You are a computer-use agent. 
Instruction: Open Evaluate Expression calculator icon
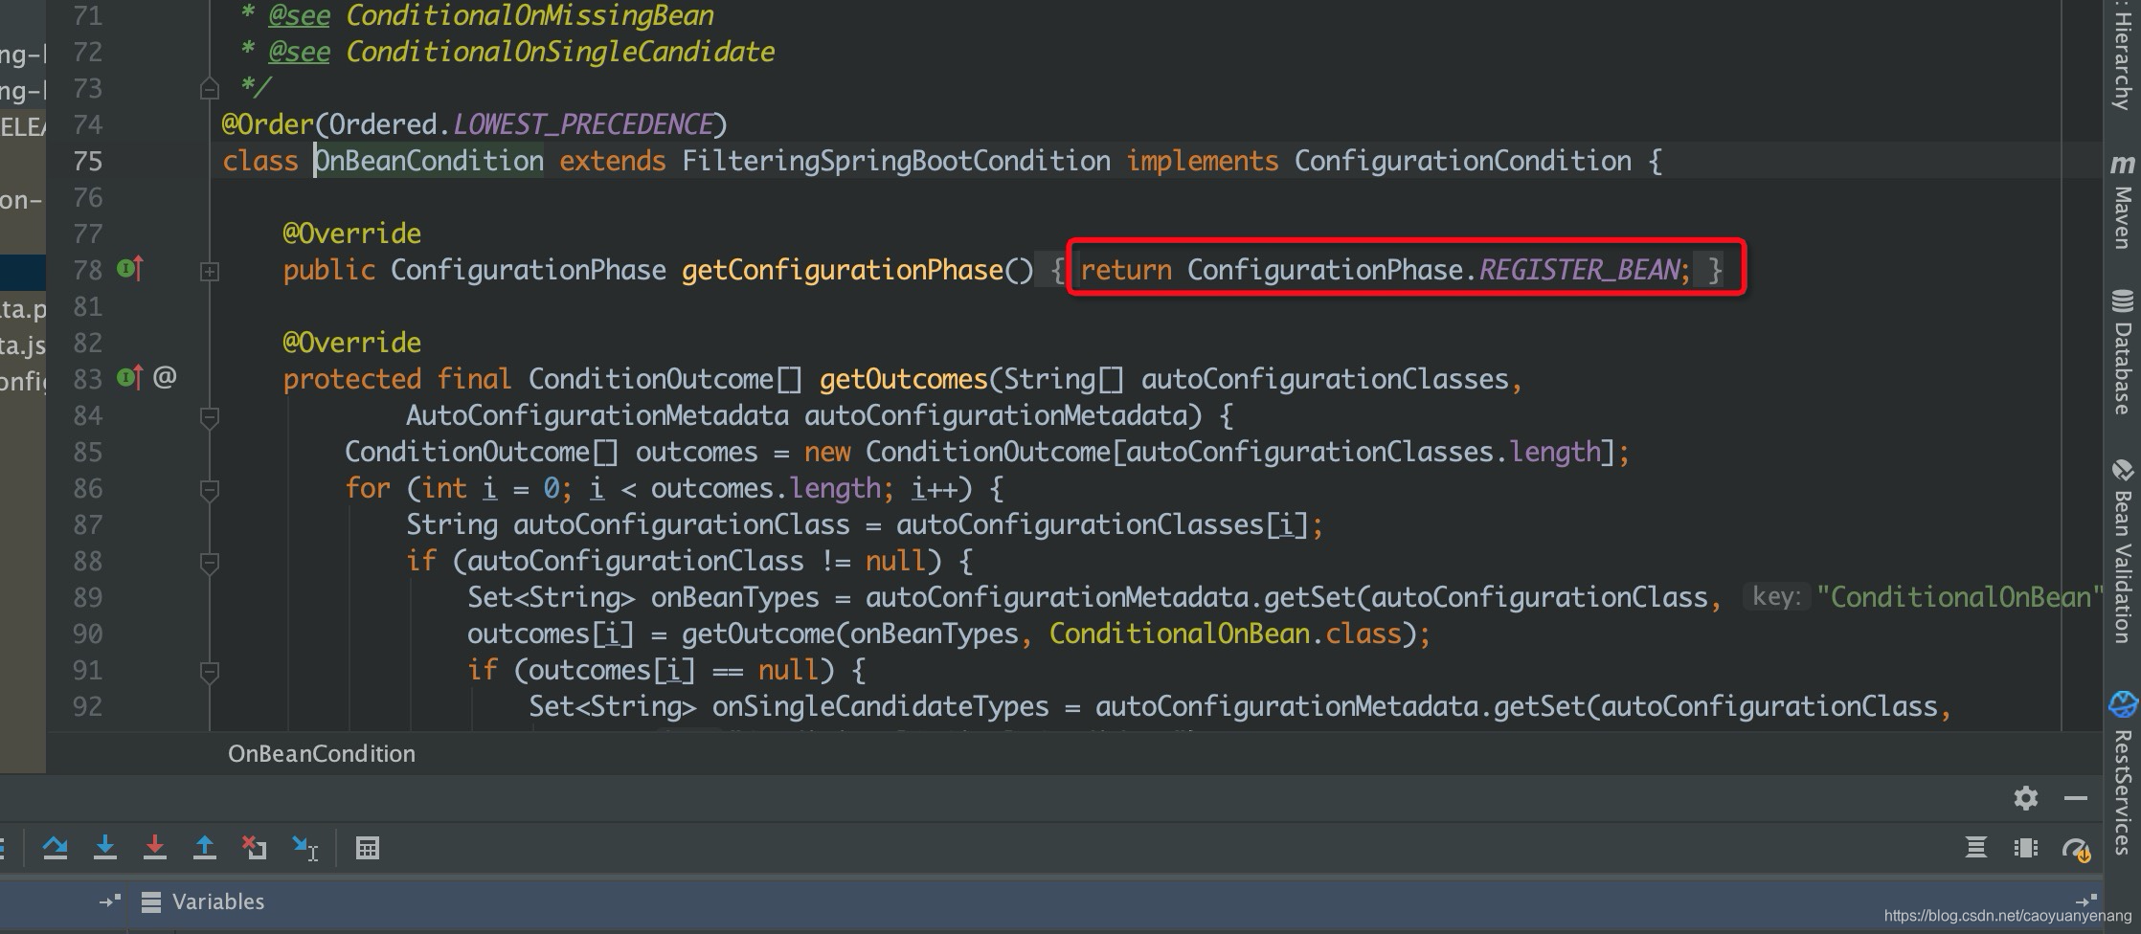368,848
